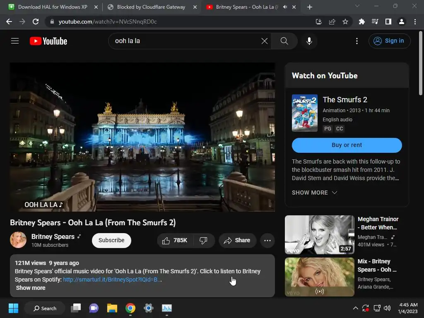Open taskbar Search box
The image size is (424, 318).
(x=45, y=308)
